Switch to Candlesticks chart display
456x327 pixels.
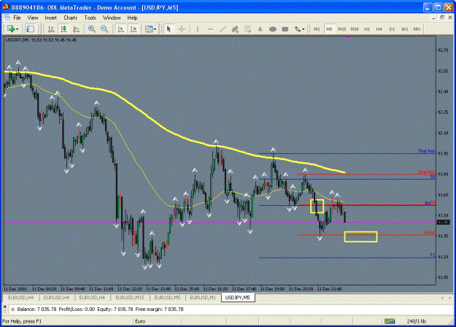click(63, 28)
